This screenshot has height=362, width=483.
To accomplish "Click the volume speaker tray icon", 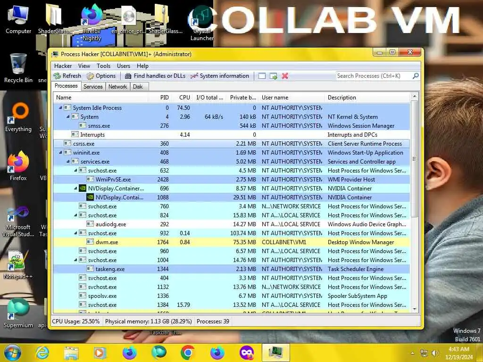I will coord(435,353).
